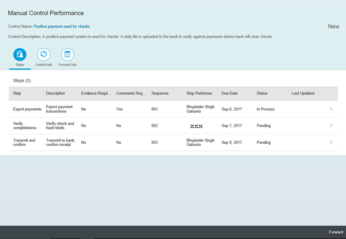
Task: Click the Steps icon tab
Action: pos(20,55)
